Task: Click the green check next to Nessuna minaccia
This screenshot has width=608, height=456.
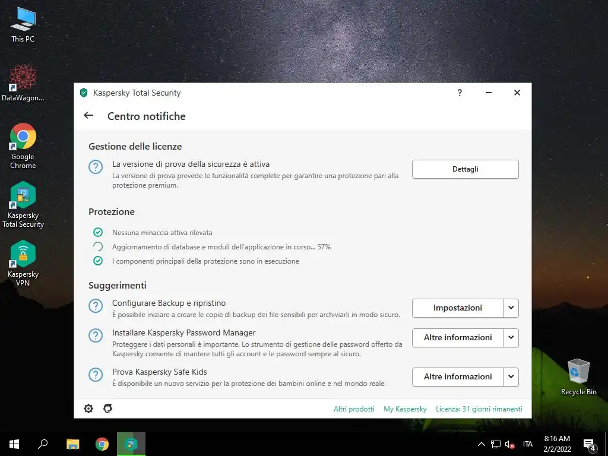Action: [x=98, y=232]
